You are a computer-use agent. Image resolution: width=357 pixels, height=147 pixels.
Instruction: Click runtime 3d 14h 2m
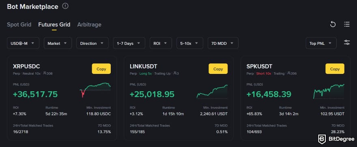289,114
